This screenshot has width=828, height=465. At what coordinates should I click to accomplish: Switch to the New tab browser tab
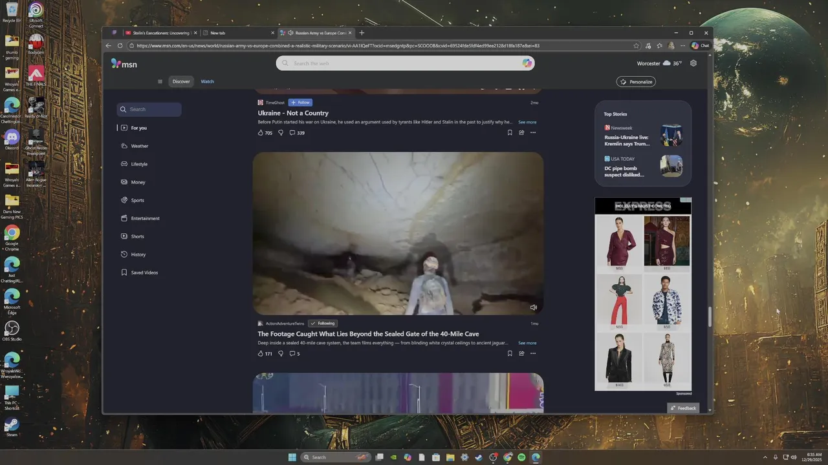click(x=237, y=33)
